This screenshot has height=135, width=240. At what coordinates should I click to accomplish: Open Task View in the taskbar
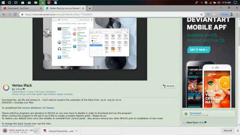(16, 3)
